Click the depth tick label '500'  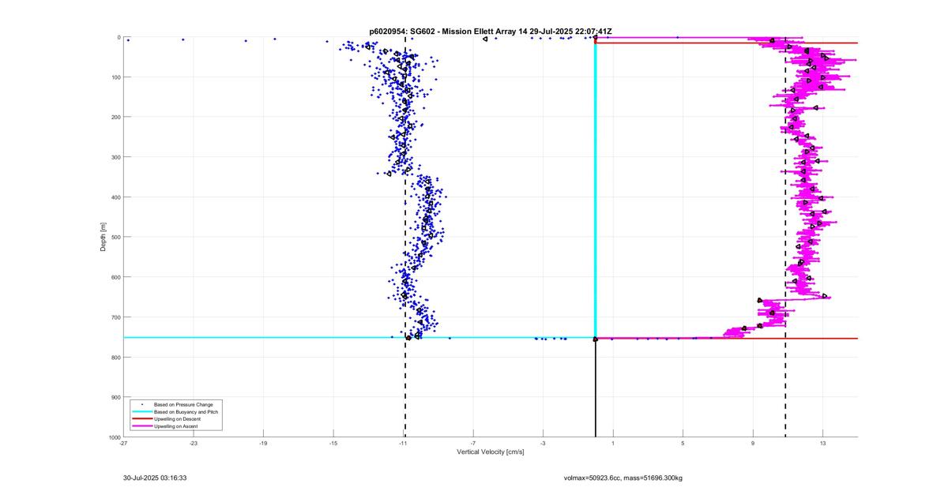point(115,237)
